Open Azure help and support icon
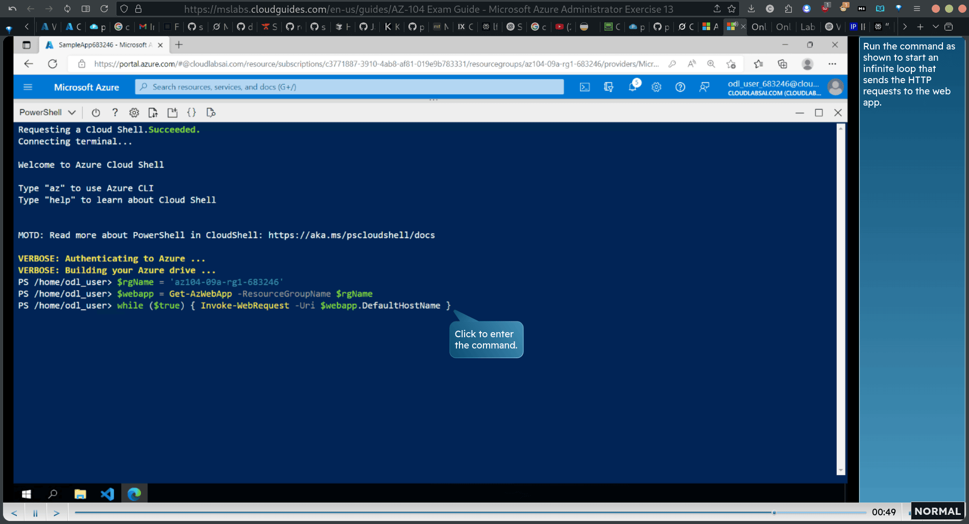The image size is (969, 524). (680, 87)
